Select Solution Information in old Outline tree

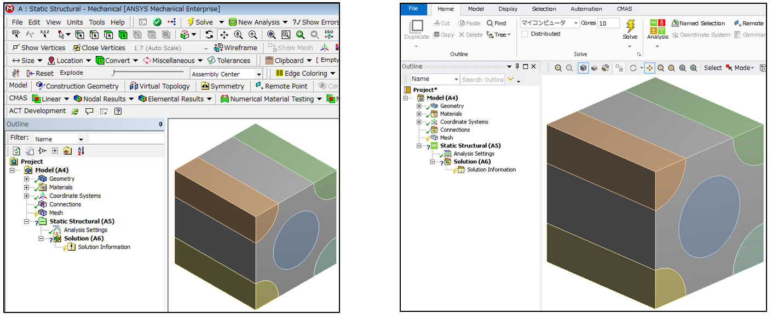(x=104, y=247)
